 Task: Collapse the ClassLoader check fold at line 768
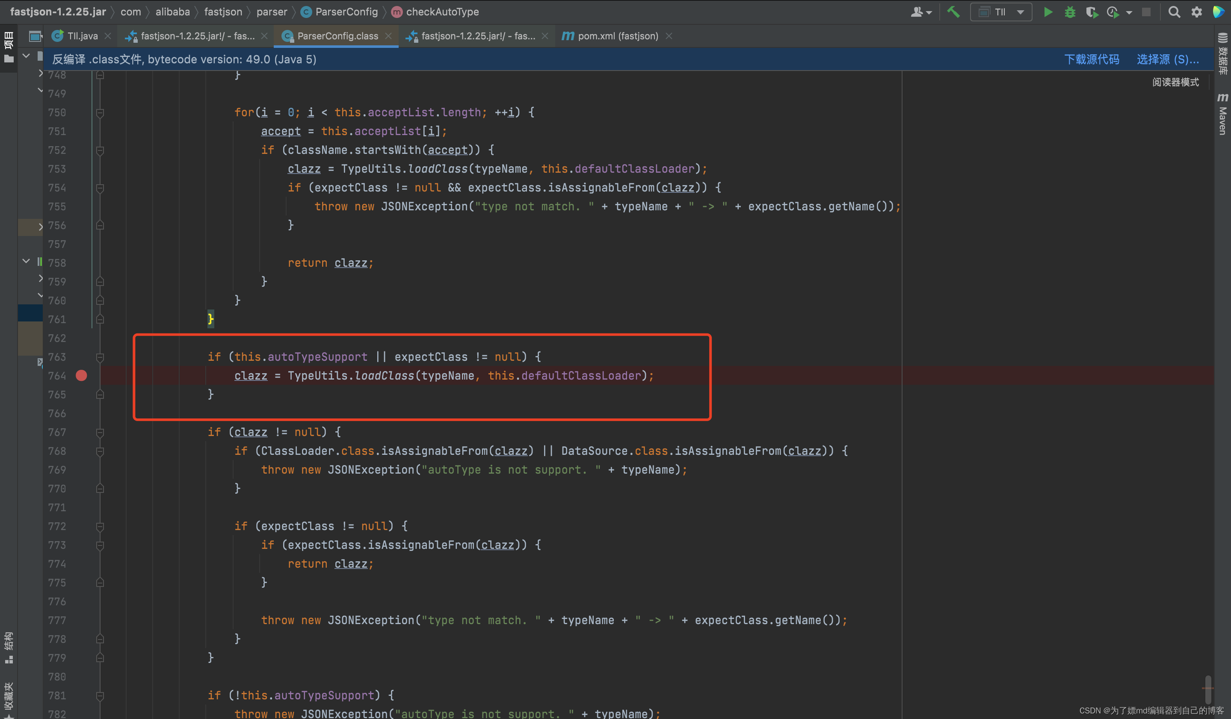tap(100, 451)
